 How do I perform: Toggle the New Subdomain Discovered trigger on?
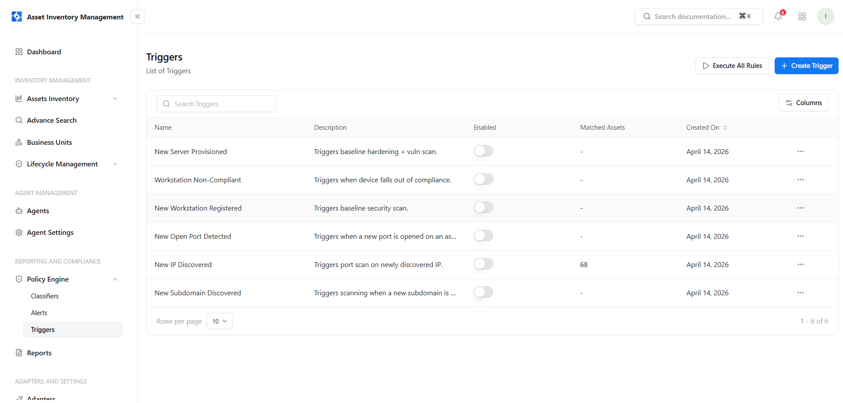[x=483, y=292]
